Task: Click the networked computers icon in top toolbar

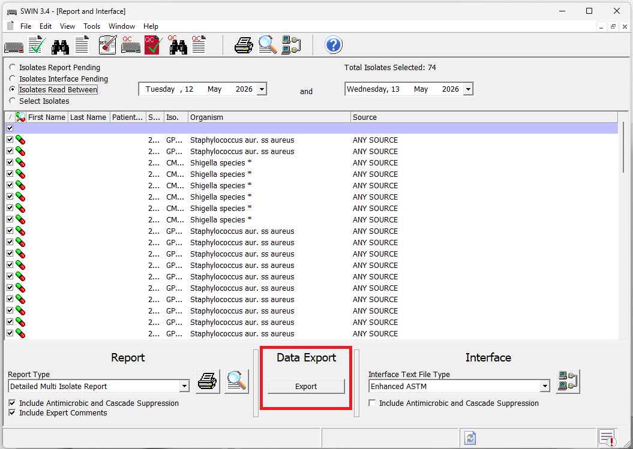Action: (291, 45)
